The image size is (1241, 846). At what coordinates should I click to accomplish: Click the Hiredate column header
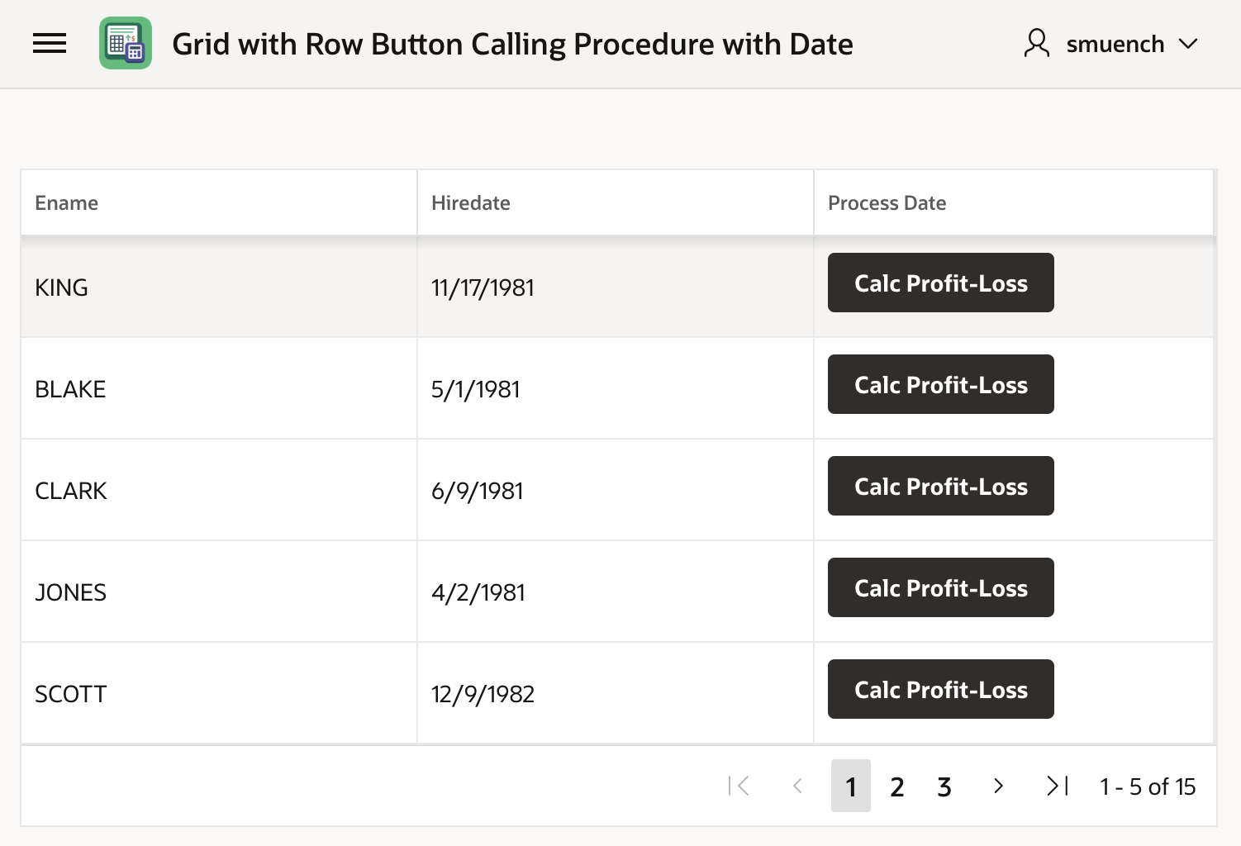(471, 203)
